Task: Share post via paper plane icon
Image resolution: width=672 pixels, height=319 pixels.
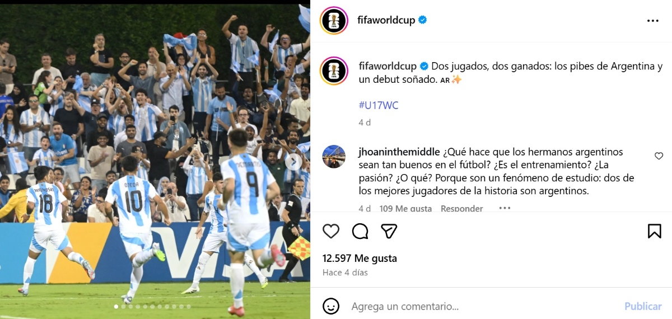Action: (389, 231)
